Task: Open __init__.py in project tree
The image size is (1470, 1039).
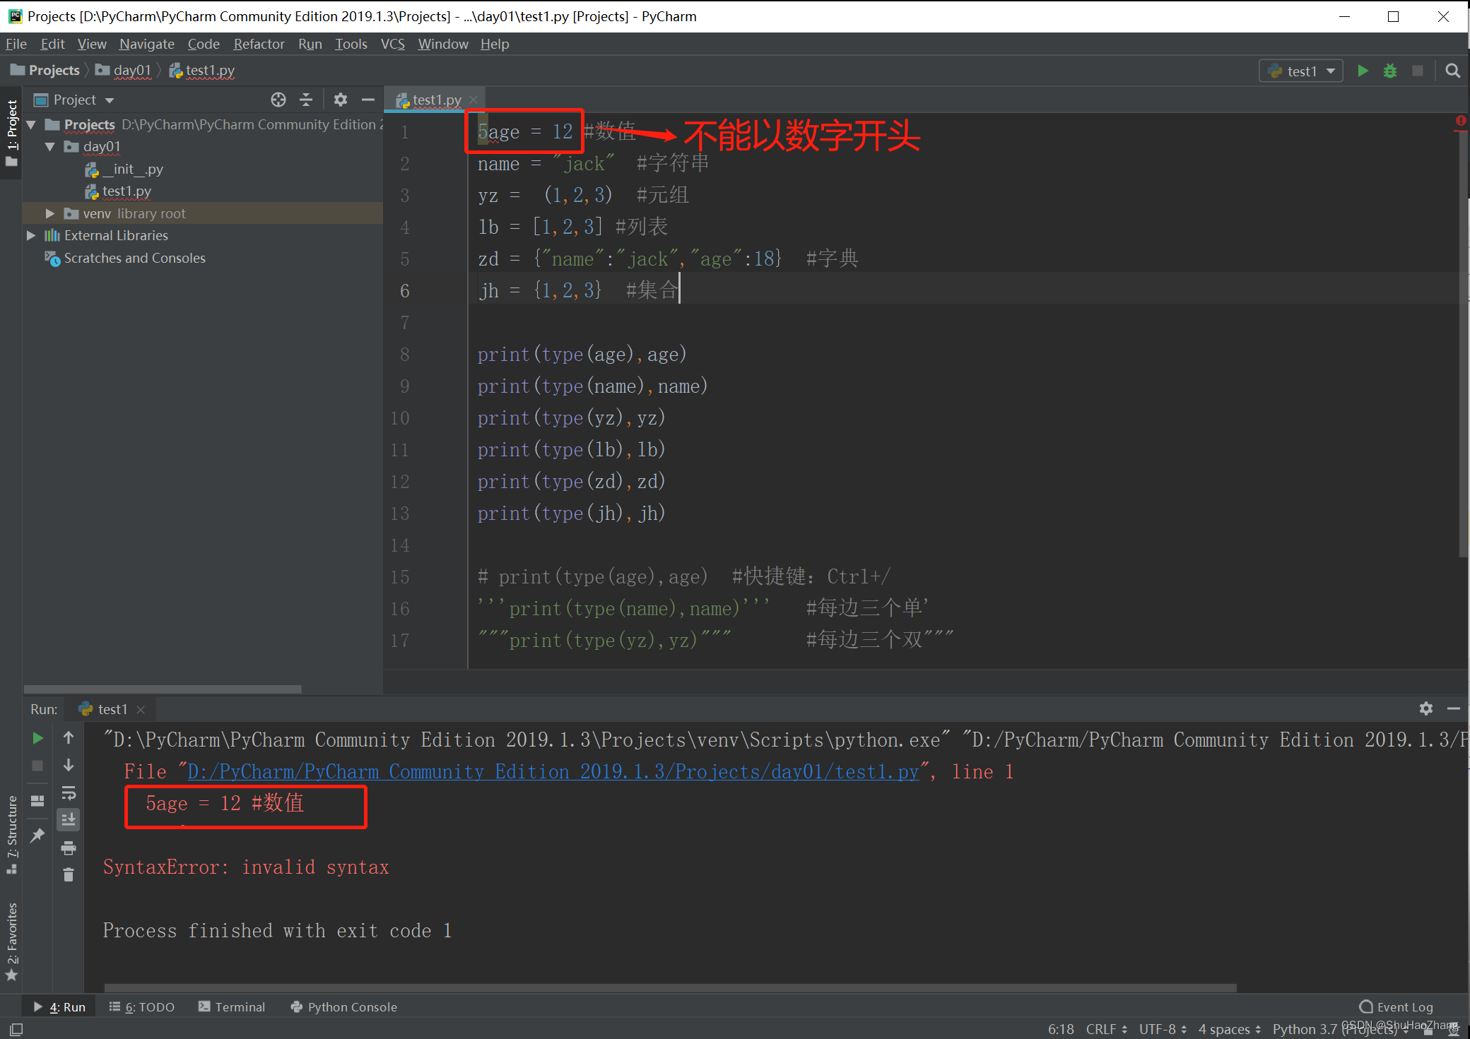Action: (x=131, y=169)
